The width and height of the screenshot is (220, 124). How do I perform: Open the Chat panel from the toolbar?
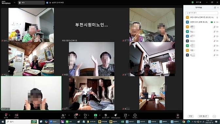coord(76,116)
